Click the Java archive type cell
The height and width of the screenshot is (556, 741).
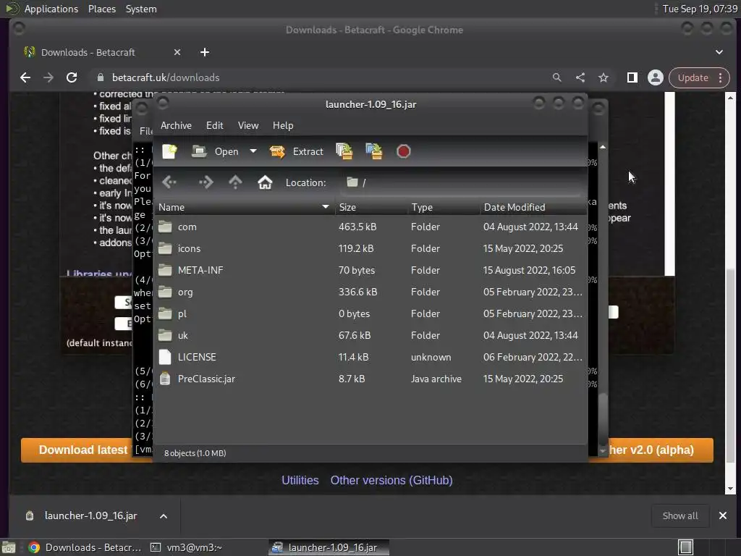coord(436,379)
